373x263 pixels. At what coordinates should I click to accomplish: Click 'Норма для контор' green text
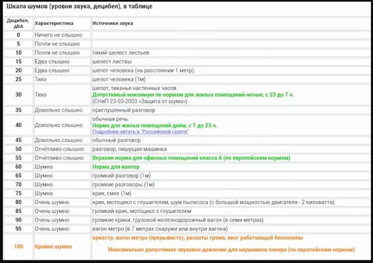coord(116,167)
